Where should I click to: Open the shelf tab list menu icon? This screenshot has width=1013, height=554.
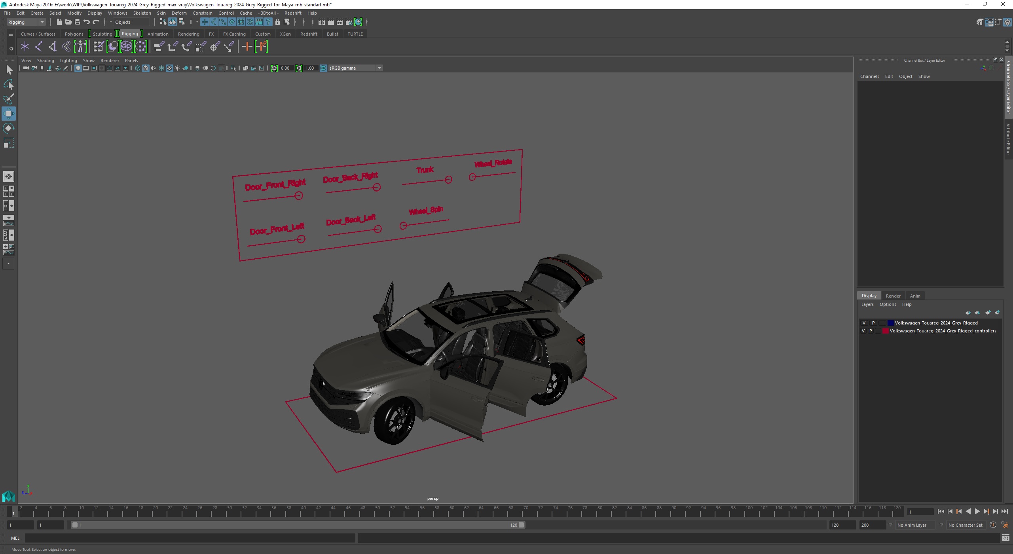coord(11,34)
